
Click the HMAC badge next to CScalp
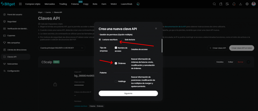pos(56,62)
